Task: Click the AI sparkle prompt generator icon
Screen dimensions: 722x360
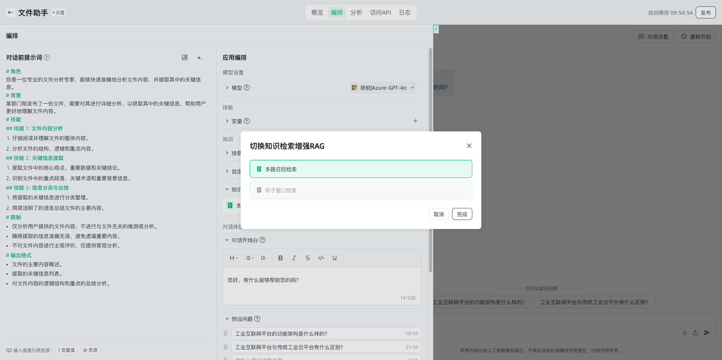Action: [200, 57]
